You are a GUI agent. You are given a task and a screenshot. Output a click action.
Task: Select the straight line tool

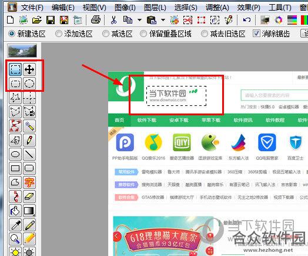[29, 154]
